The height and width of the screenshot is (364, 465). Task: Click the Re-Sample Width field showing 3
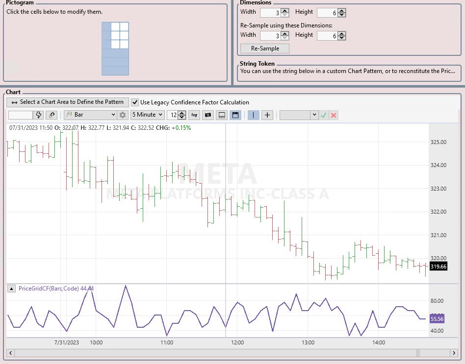coord(270,36)
